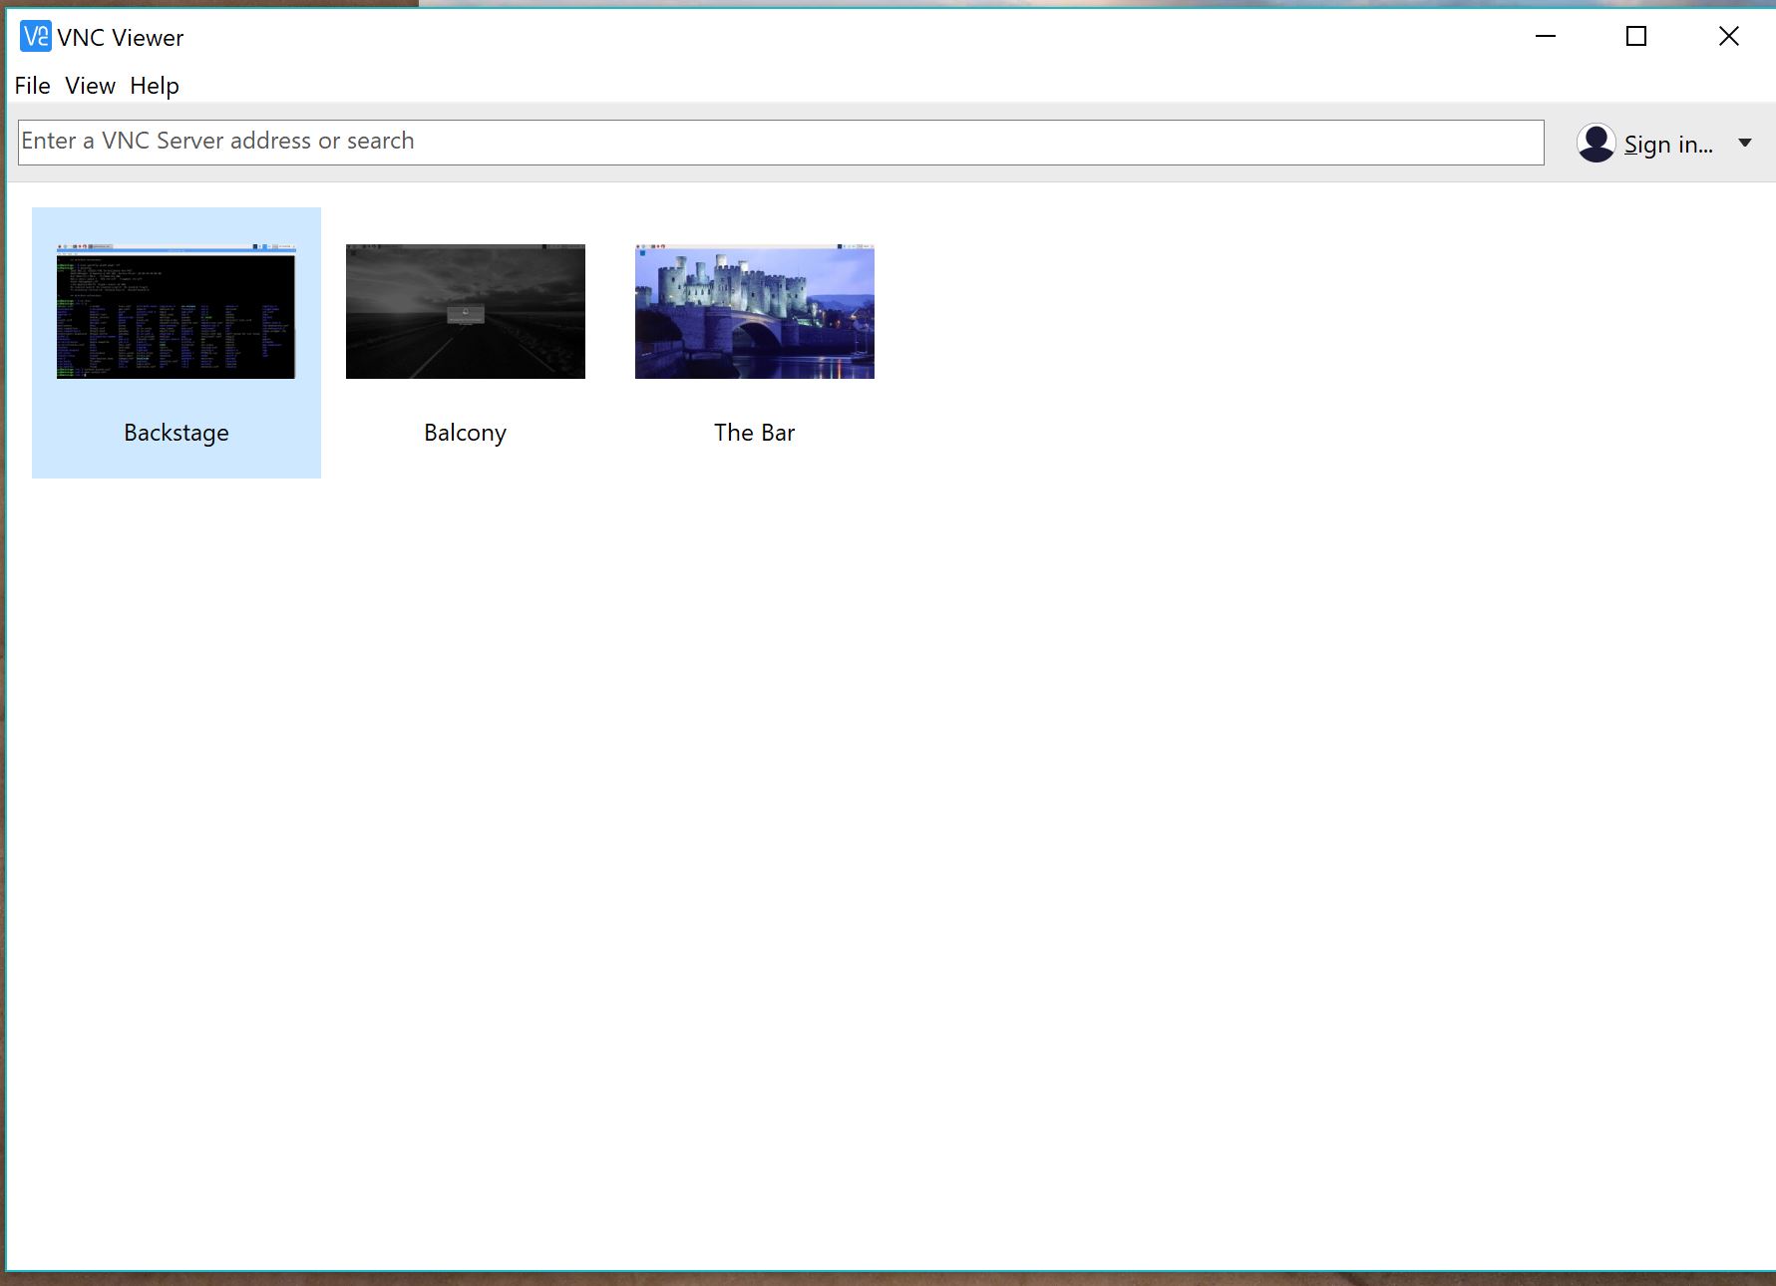Close the VNC Viewer window

1729,37
